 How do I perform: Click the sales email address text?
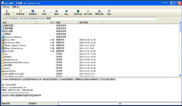point(17,87)
